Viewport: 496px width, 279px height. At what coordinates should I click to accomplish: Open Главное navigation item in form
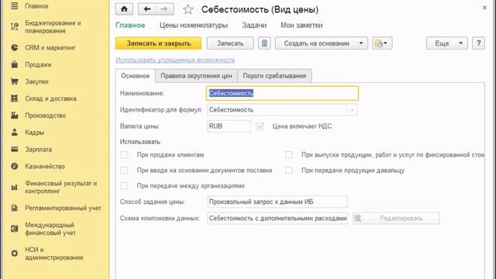[x=130, y=26]
